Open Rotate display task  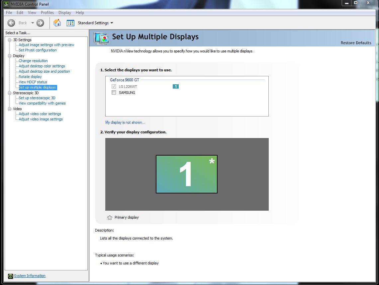tap(30, 77)
